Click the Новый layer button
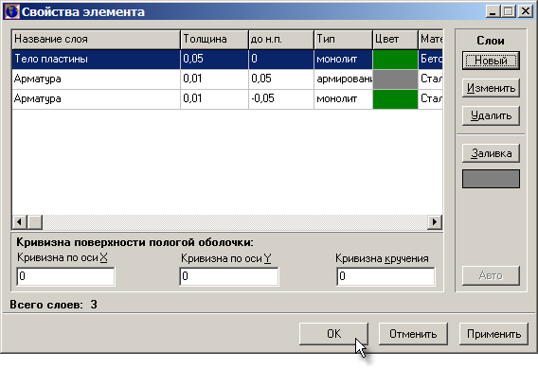The image size is (538, 369). (491, 61)
